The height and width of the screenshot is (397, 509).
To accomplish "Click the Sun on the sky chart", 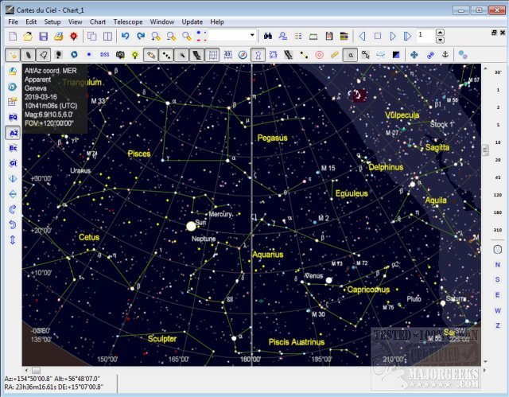I will [191, 227].
